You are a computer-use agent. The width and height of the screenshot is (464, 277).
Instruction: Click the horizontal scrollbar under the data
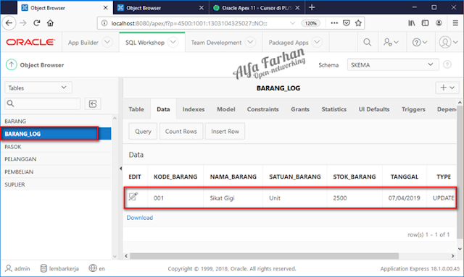pyautogui.click(x=264, y=256)
